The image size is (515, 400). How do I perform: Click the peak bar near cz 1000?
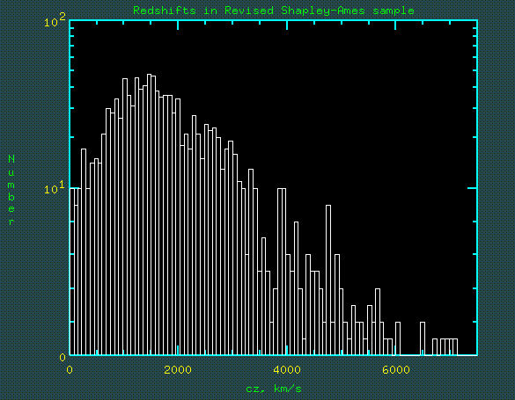[x=125, y=217]
